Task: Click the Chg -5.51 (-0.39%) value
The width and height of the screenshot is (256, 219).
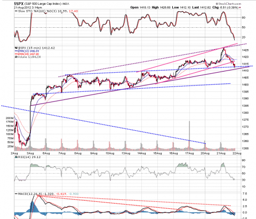Action: [x=225, y=7]
